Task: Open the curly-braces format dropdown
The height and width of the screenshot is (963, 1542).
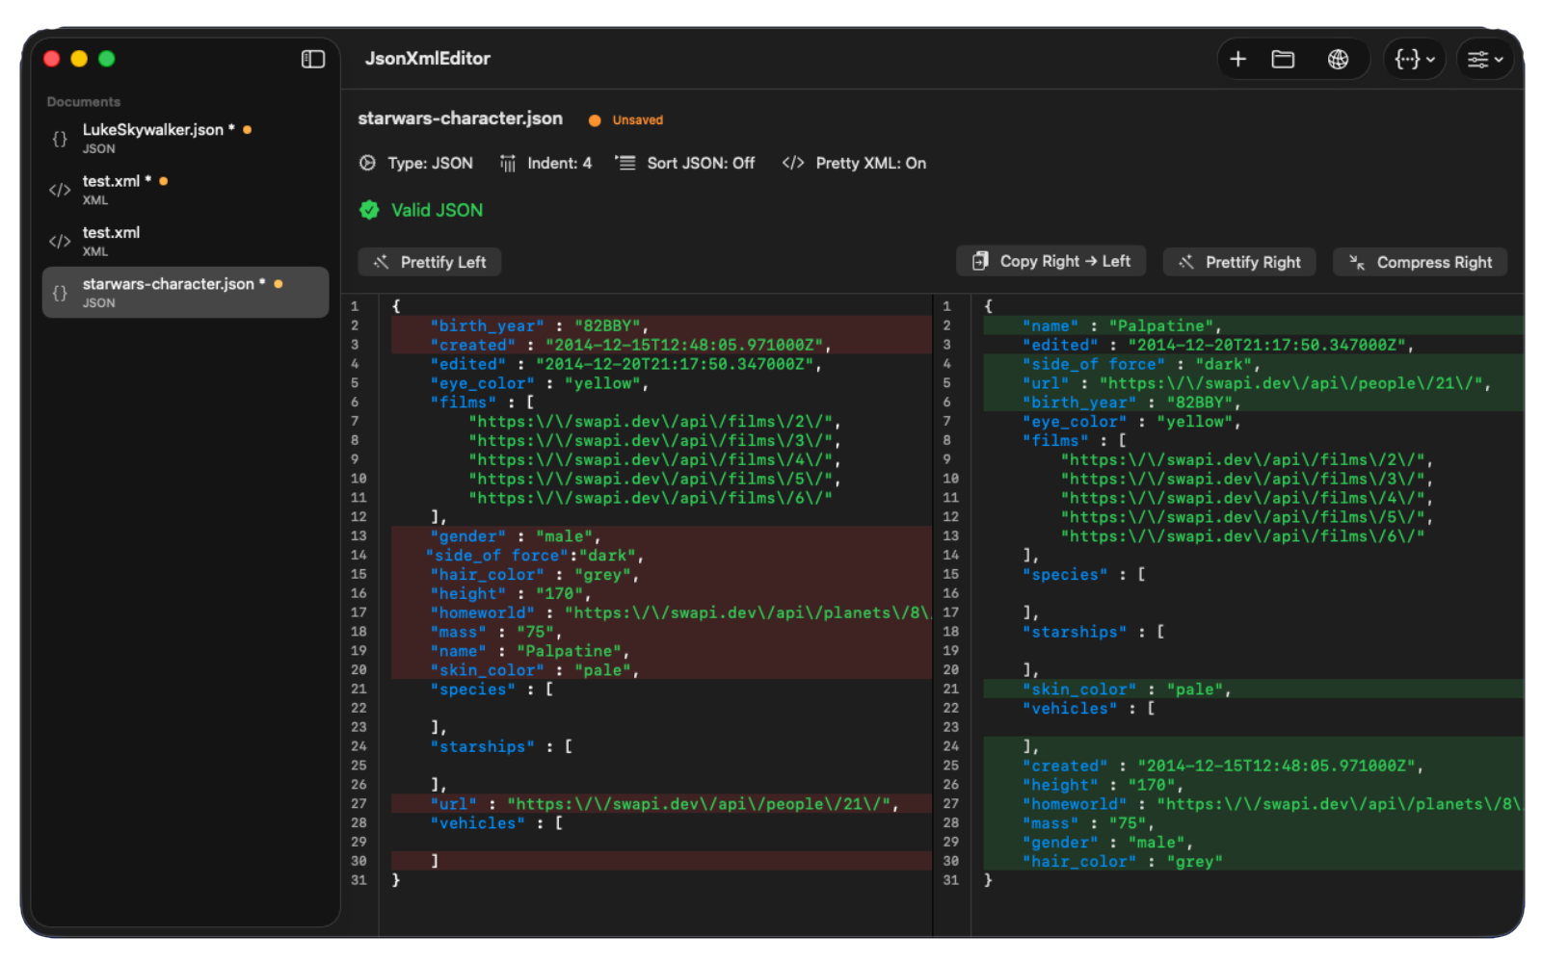Action: pyautogui.click(x=1413, y=59)
